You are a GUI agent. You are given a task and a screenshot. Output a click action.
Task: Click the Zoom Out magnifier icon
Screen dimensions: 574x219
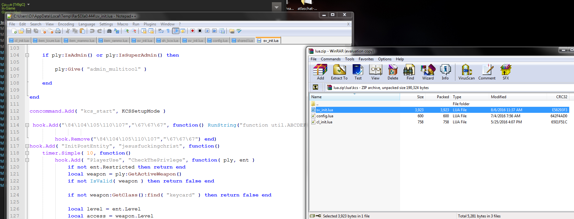pos(134,31)
